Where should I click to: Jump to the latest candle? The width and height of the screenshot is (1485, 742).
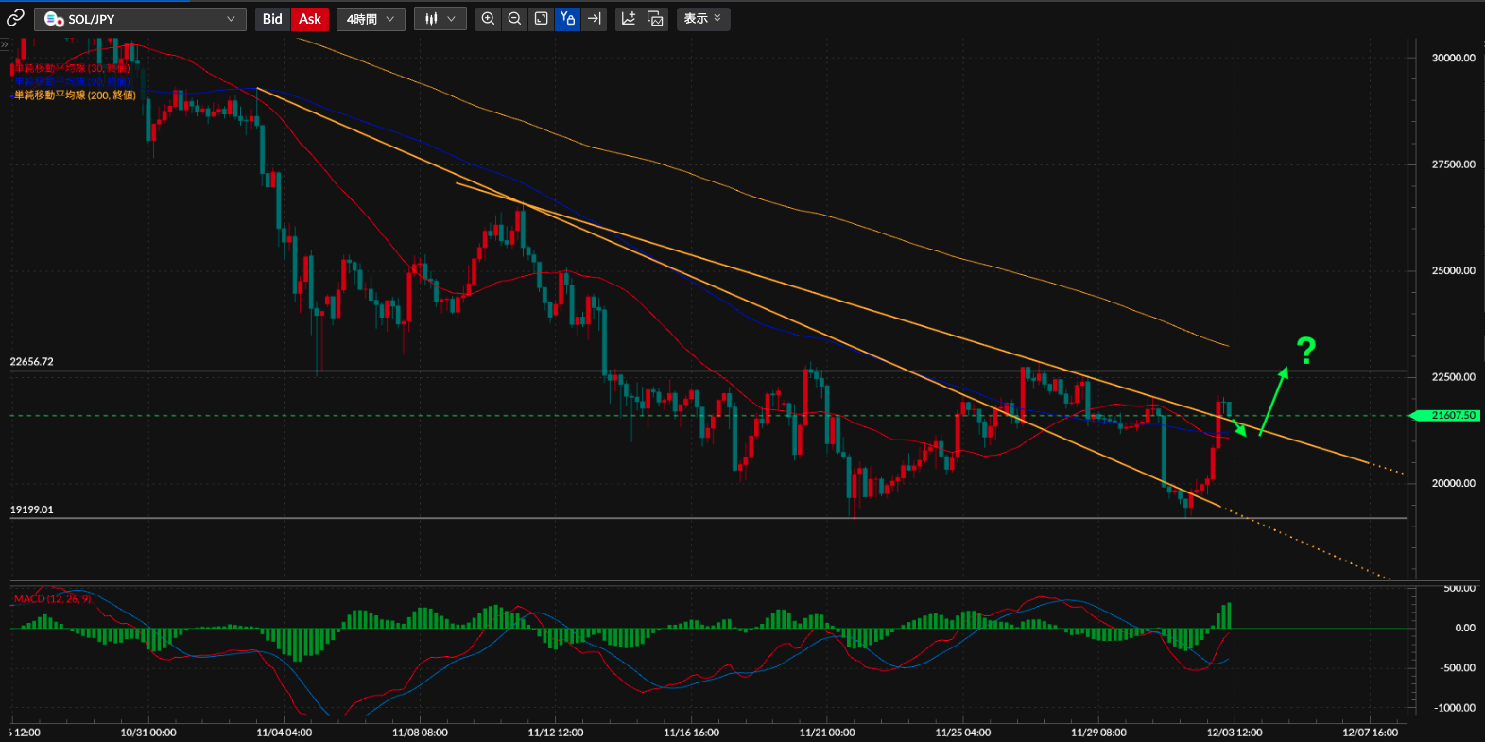594,19
